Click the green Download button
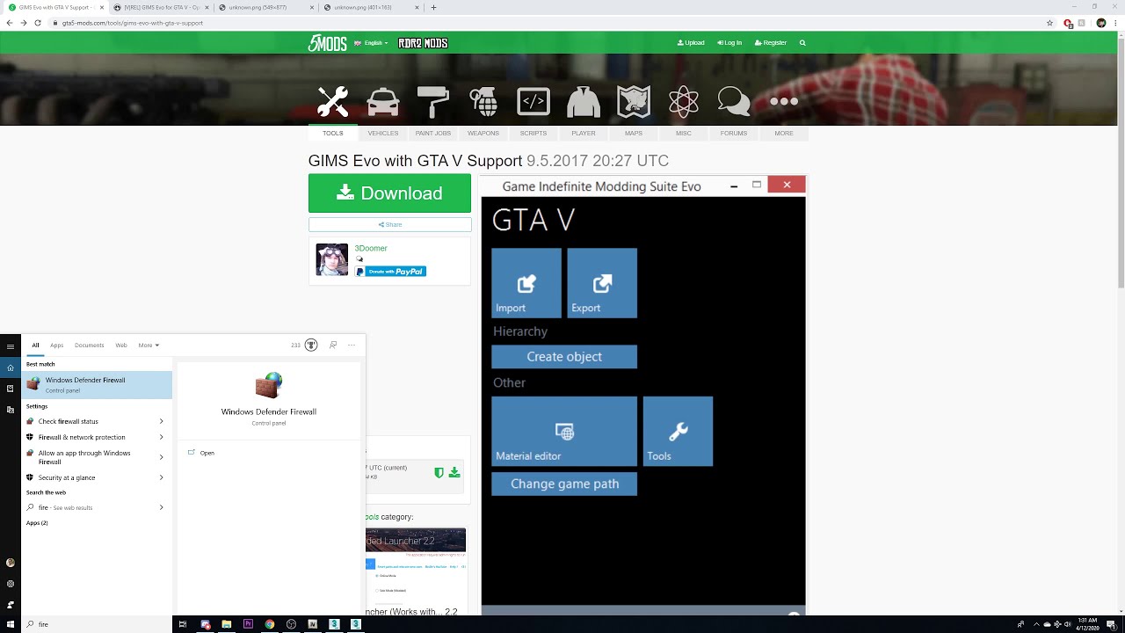The image size is (1125, 633). 389,193
